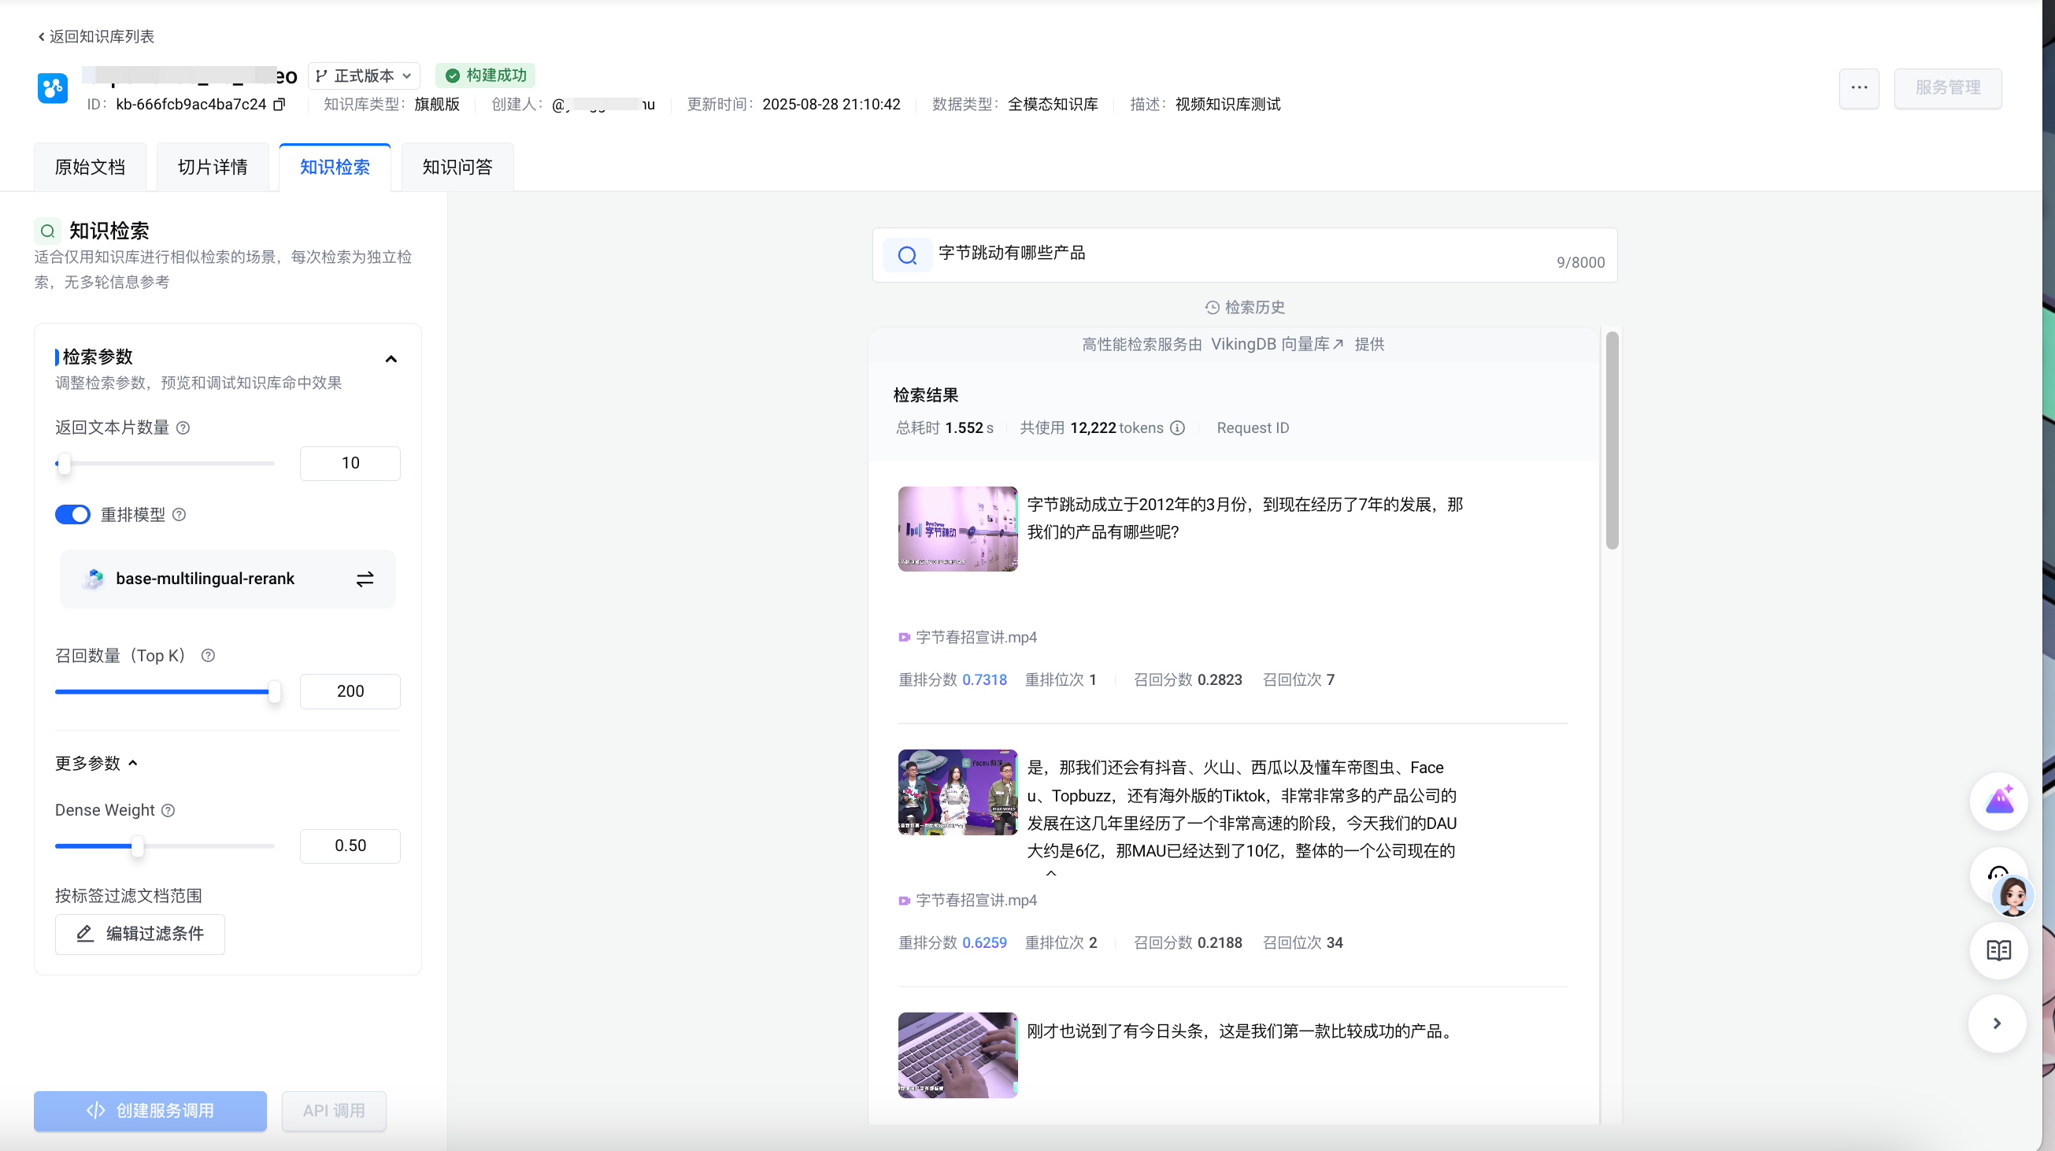Toggle the 重排模型 rerank switch off
Viewport: 2055px width, 1151px height.
coord(72,516)
